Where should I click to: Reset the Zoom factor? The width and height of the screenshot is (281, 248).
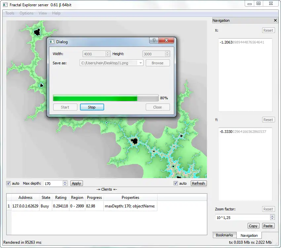pyautogui.click(x=268, y=209)
